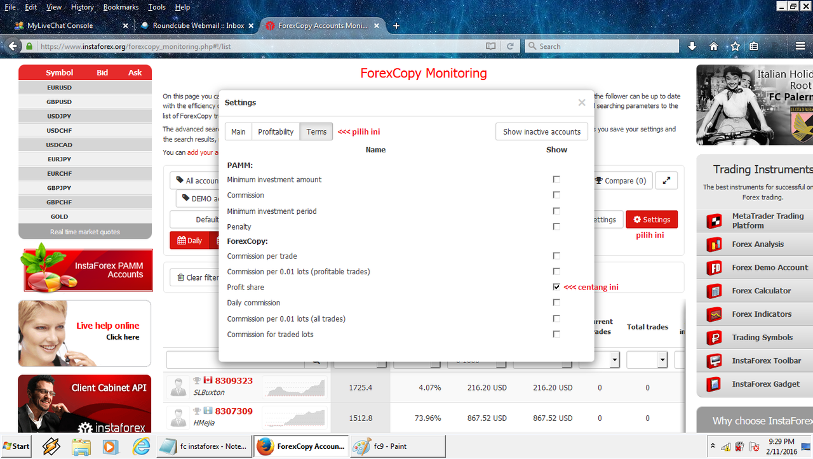Check Minimum investment period option
Screen dimensions: 813x459
coord(556,211)
